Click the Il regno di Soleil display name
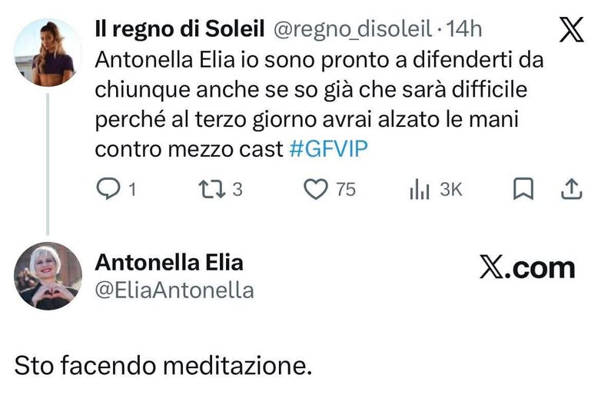Viewport: 601px width, 415px height. [x=179, y=29]
